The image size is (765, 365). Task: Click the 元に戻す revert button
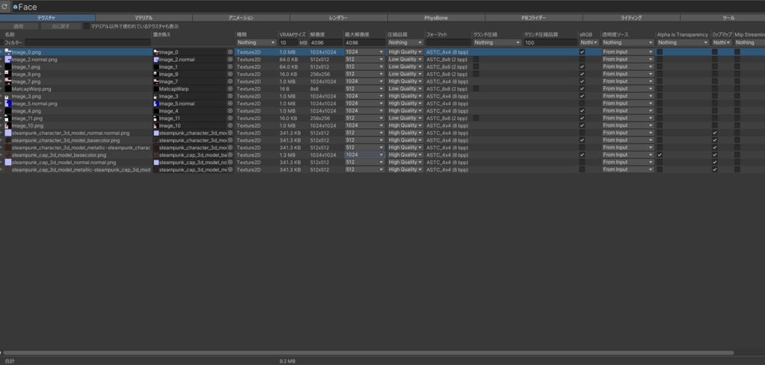[x=60, y=26]
